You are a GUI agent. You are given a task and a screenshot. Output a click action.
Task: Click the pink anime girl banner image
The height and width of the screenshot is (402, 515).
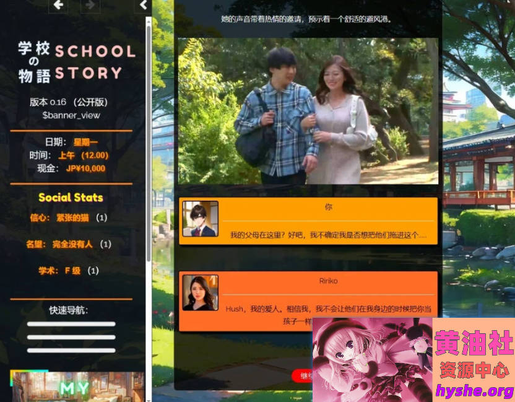pyautogui.click(x=371, y=359)
